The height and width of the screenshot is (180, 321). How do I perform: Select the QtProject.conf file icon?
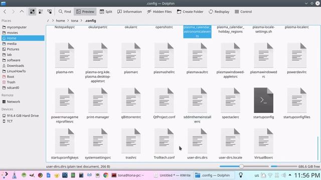coord(164,100)
